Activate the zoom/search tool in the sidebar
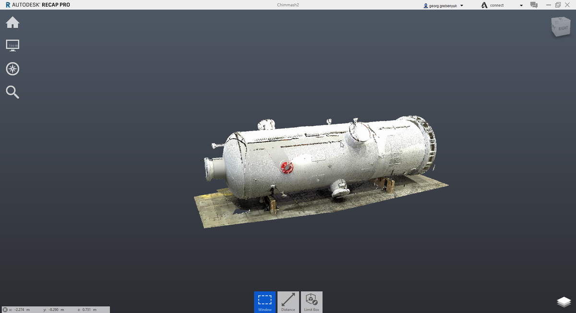 point(12,92)
